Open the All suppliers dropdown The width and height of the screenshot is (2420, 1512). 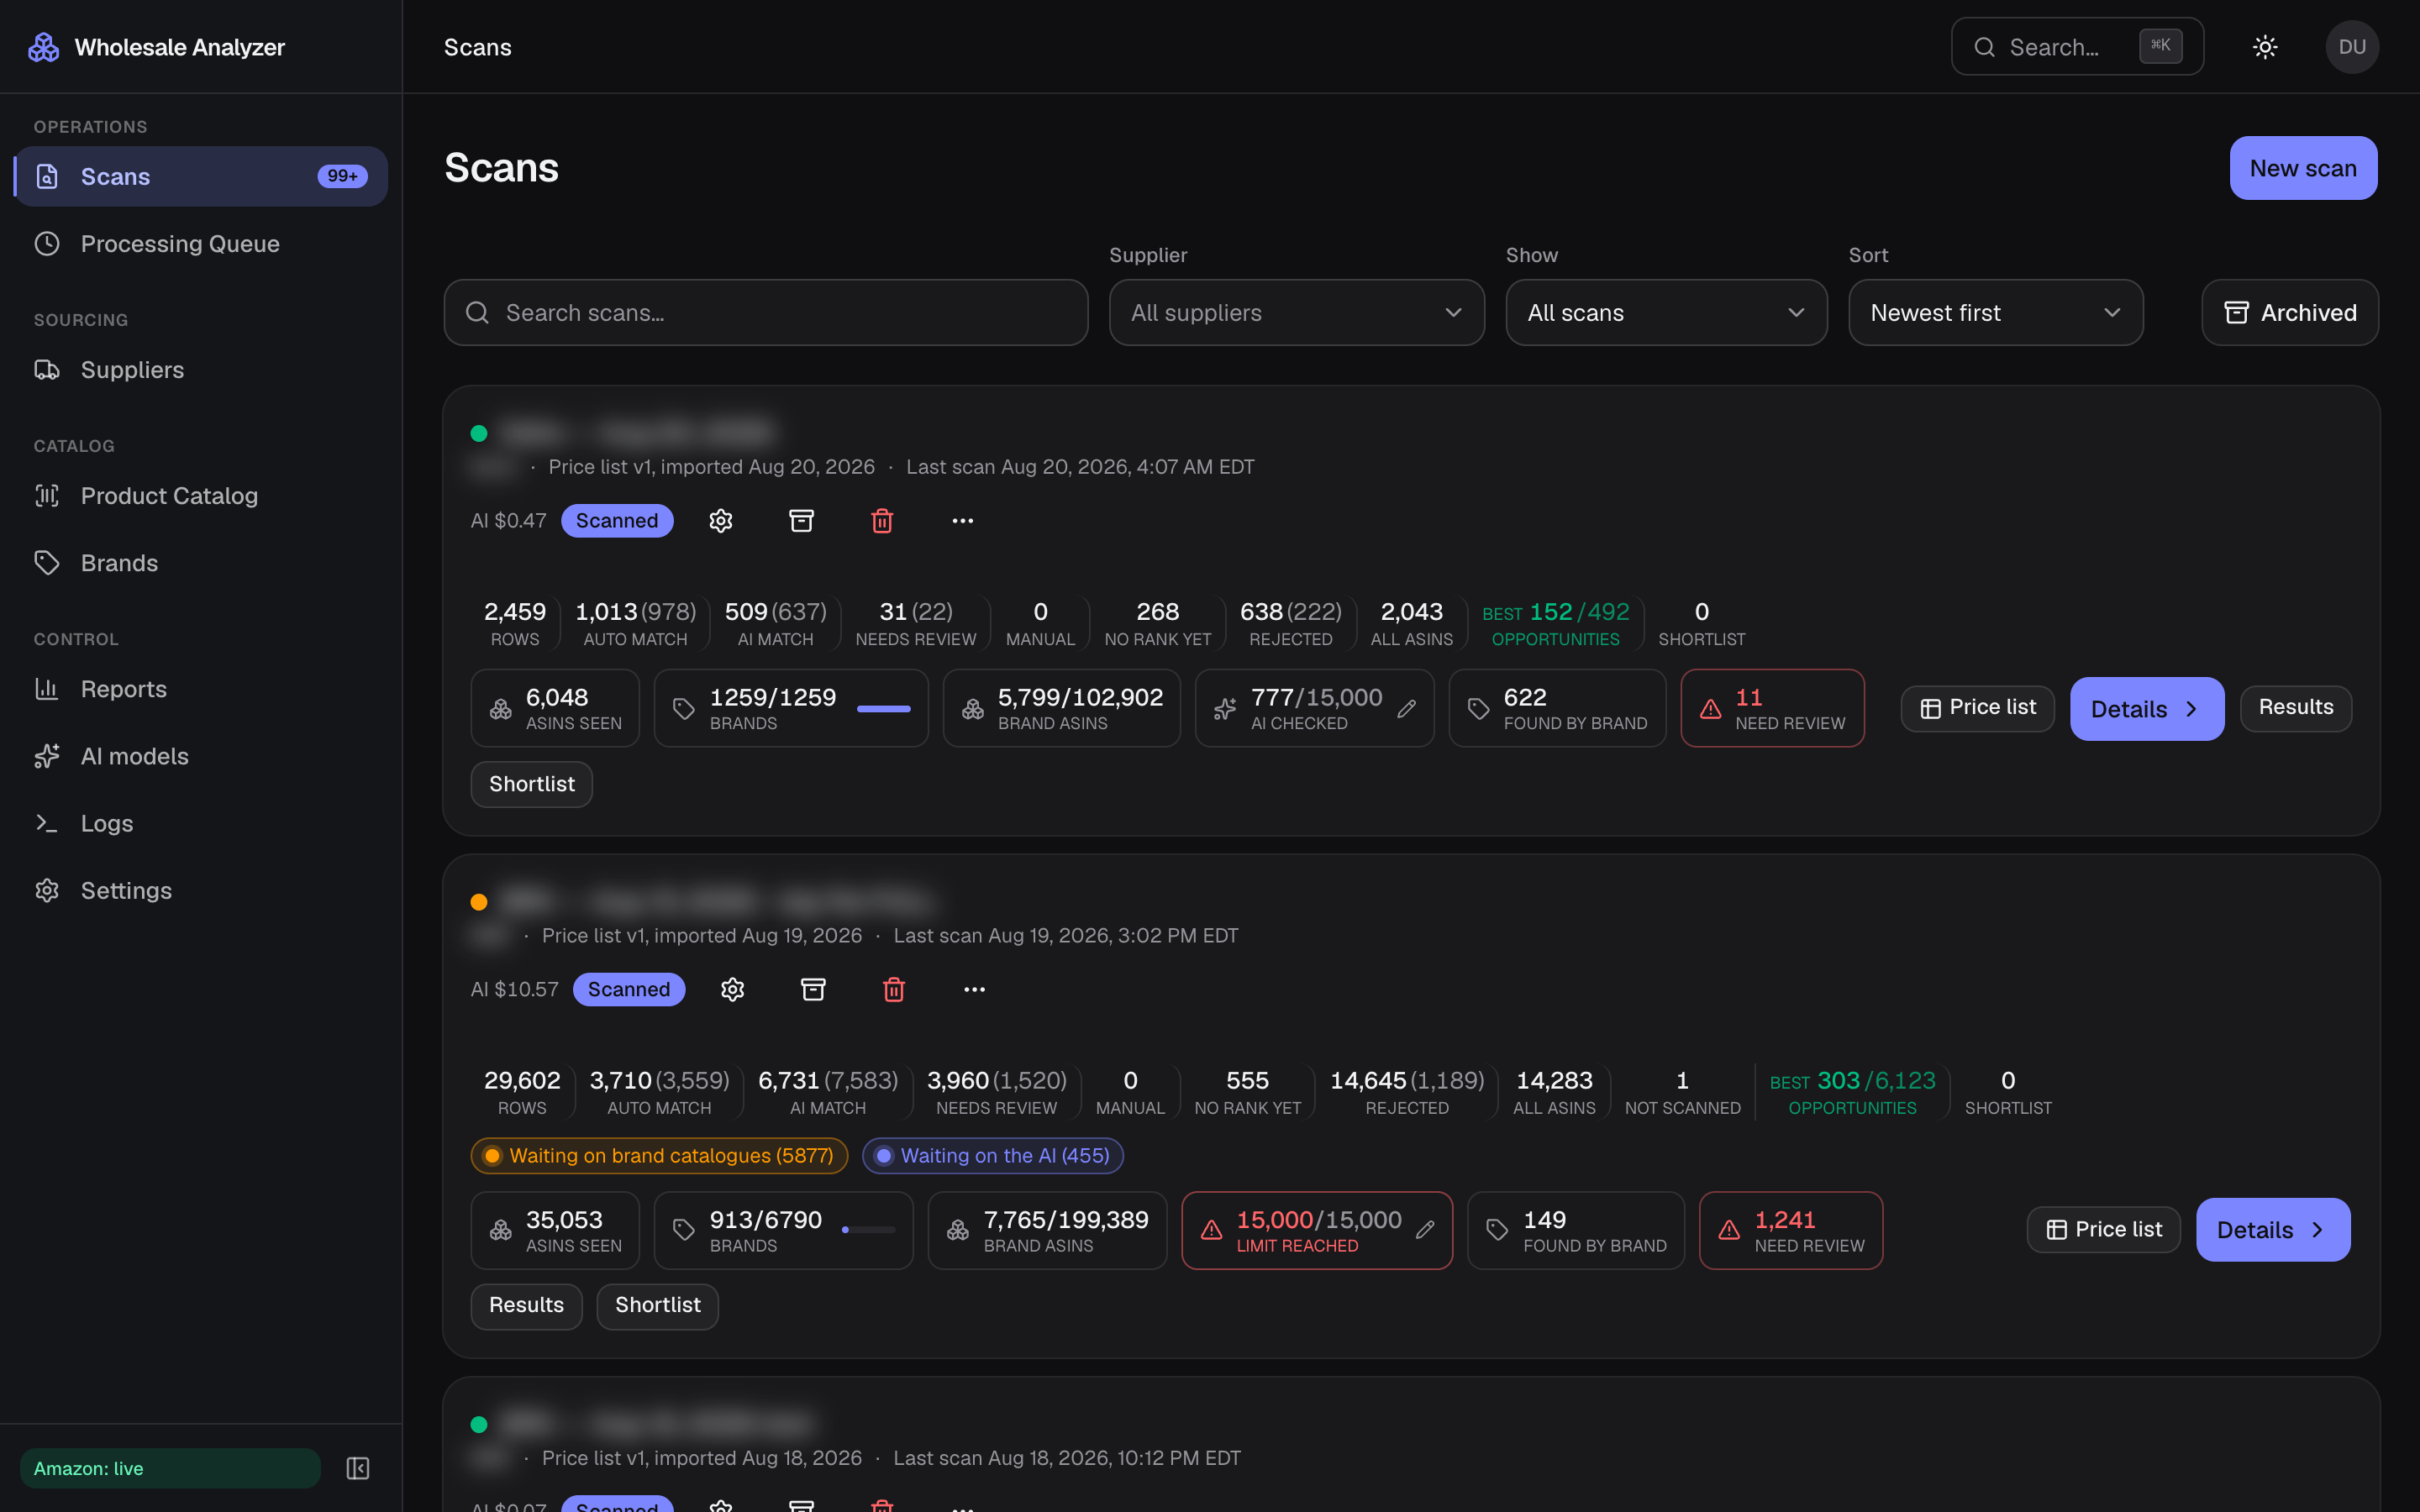point(1296,312)
